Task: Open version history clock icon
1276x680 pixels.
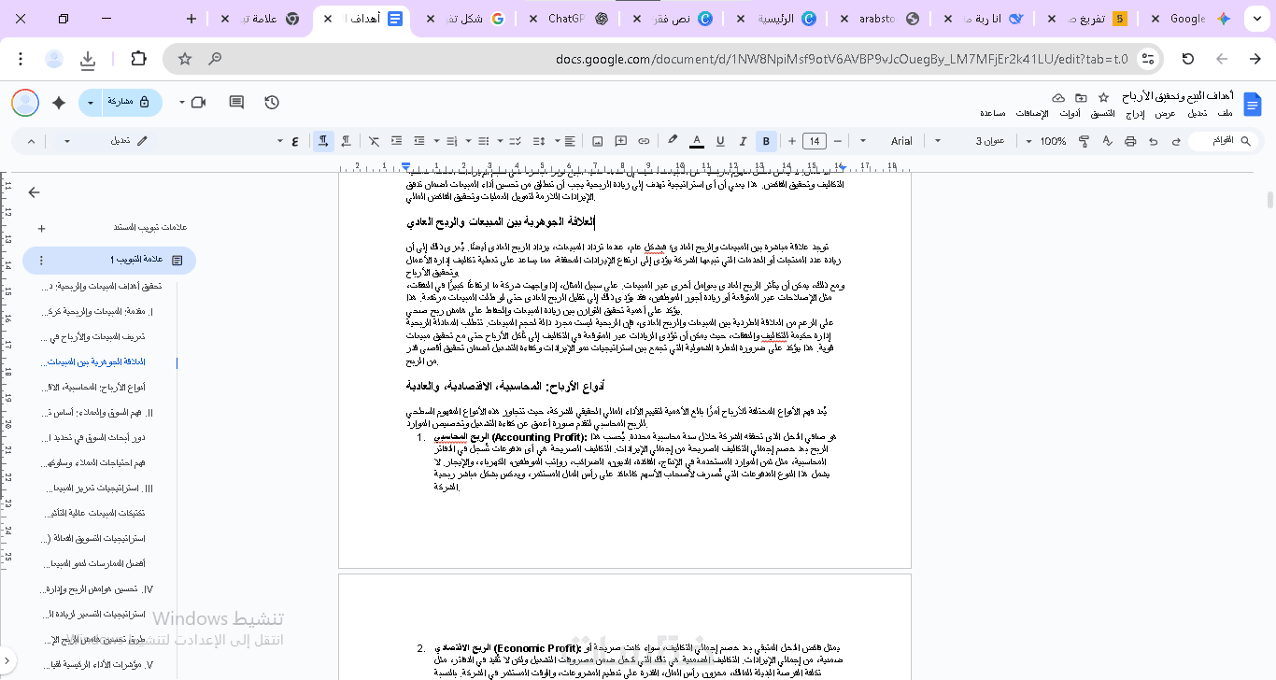Action: click(272, 102)
